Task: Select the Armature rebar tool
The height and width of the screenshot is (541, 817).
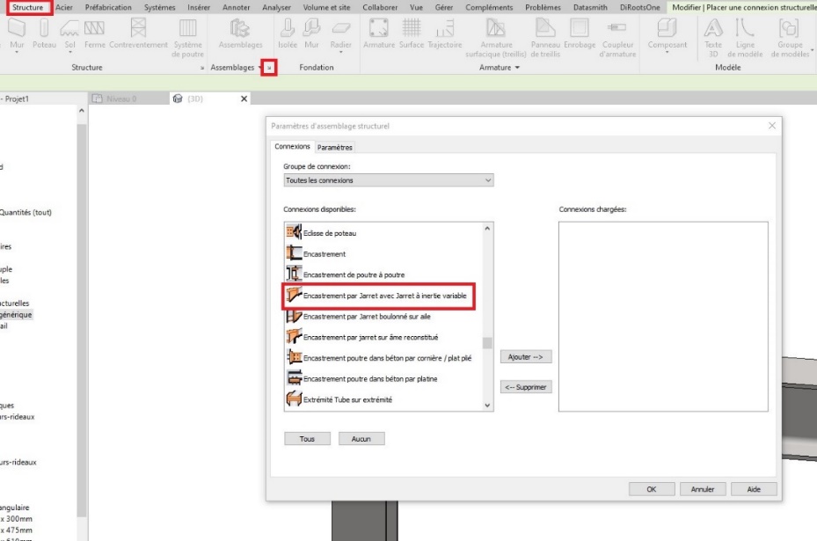Action: click(379, 34)
